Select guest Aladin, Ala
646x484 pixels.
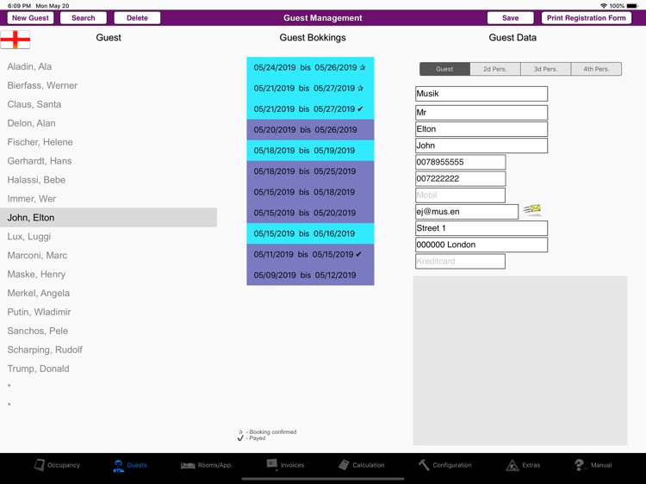pyautogui.click(x=109, y=66)
